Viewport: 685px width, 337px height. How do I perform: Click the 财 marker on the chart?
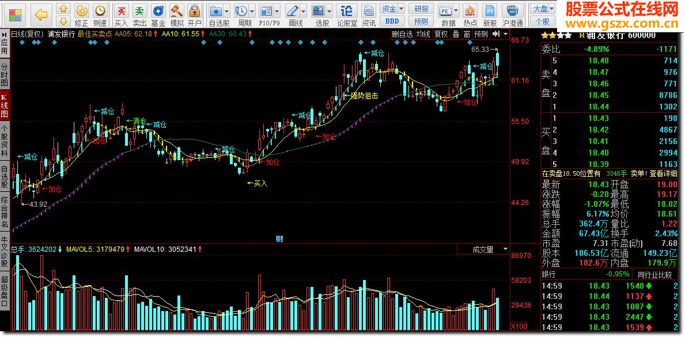pos(279,238)
